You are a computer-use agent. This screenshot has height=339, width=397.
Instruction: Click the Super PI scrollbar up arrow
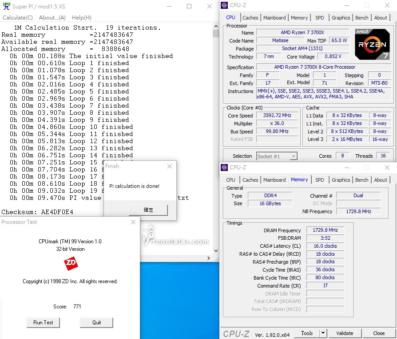[x=216, y=26]
